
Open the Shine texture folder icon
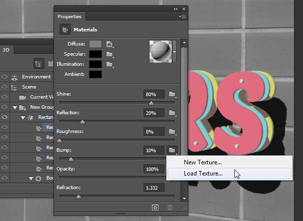(x=172, y=94)
